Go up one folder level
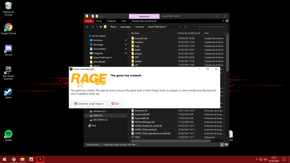This screenshot has height=163, width=290. 101,27
